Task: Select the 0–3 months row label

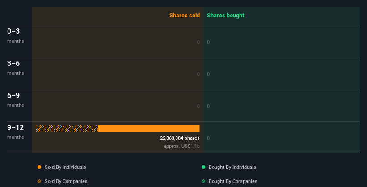Action: (x=16, y=35)
